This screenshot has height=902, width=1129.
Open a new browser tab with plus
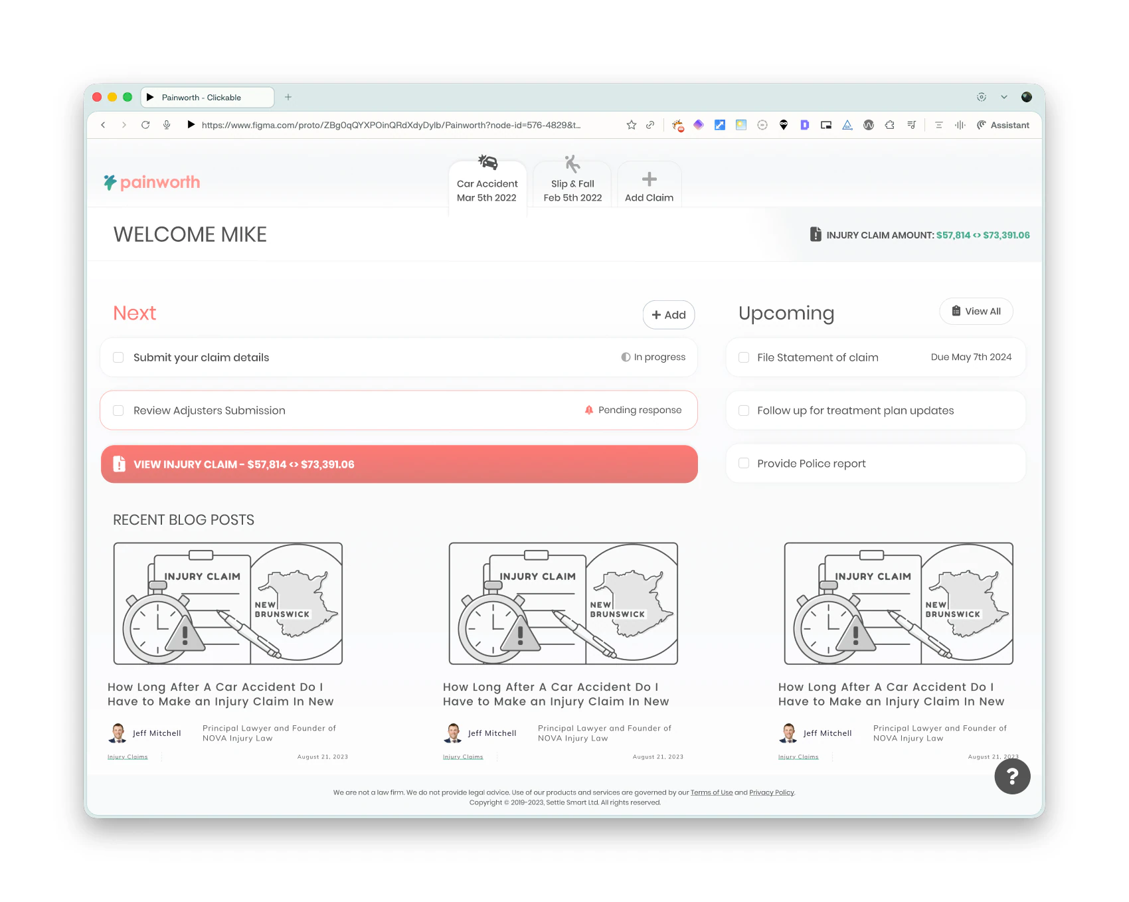tap(288, 97)
